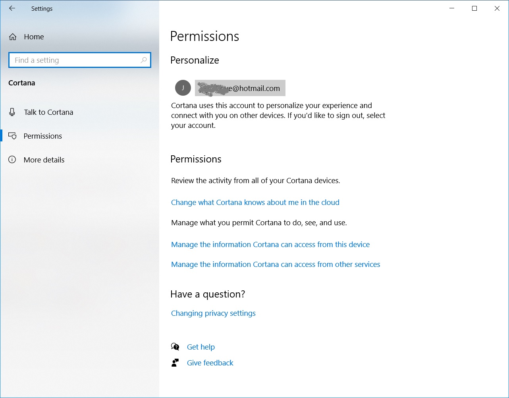Click the microphone icon
The width and height of the screenshot is (509, 398).
[12, 112]
